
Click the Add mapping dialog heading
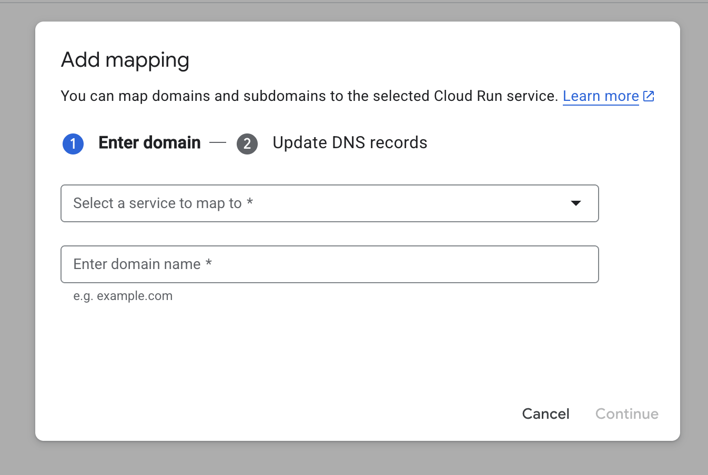click(125, 60)
